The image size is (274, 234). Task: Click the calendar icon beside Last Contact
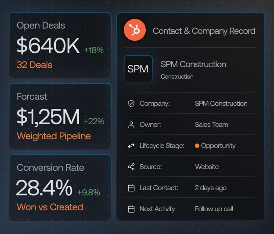pos(131,188)
